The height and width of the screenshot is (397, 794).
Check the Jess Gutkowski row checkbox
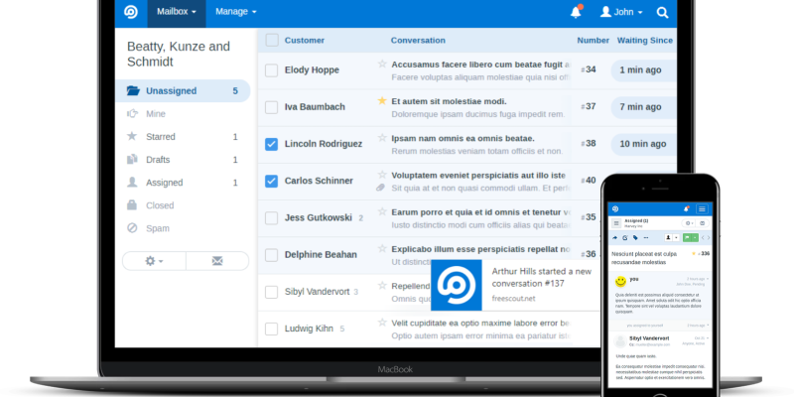tap(271, 218)
